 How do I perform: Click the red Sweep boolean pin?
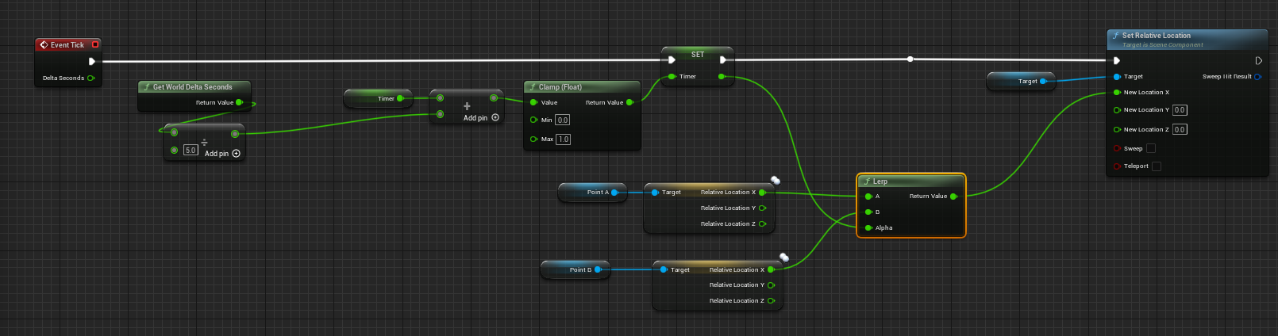[x=1117, y=148]
